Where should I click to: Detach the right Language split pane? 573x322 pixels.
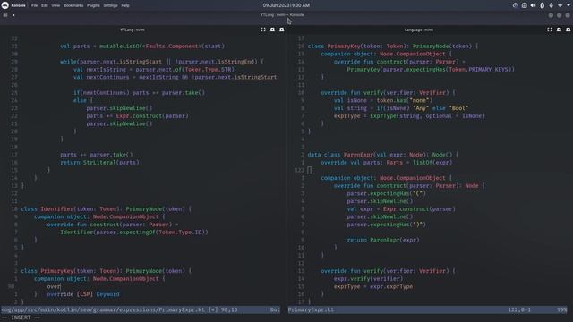[559, 30]
